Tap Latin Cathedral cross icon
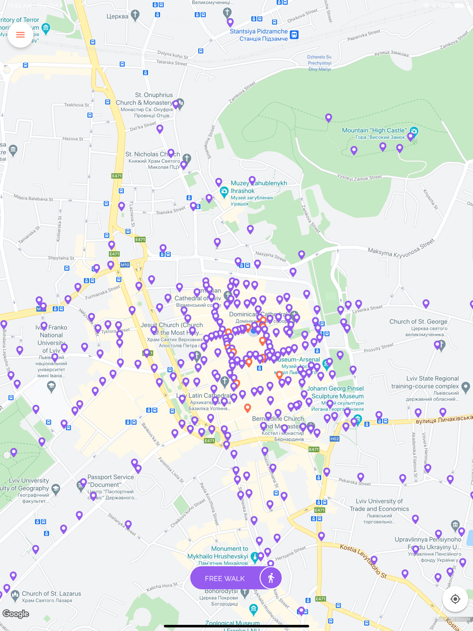Image resolution: width=473 pixels, height=631 pixels. point(225,381)
